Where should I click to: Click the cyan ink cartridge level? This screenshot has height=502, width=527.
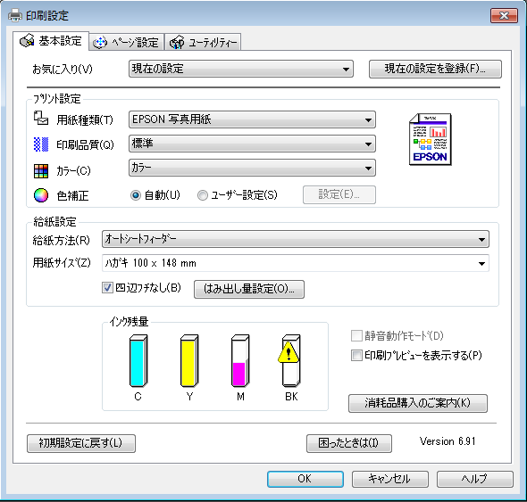click(138, 361)
